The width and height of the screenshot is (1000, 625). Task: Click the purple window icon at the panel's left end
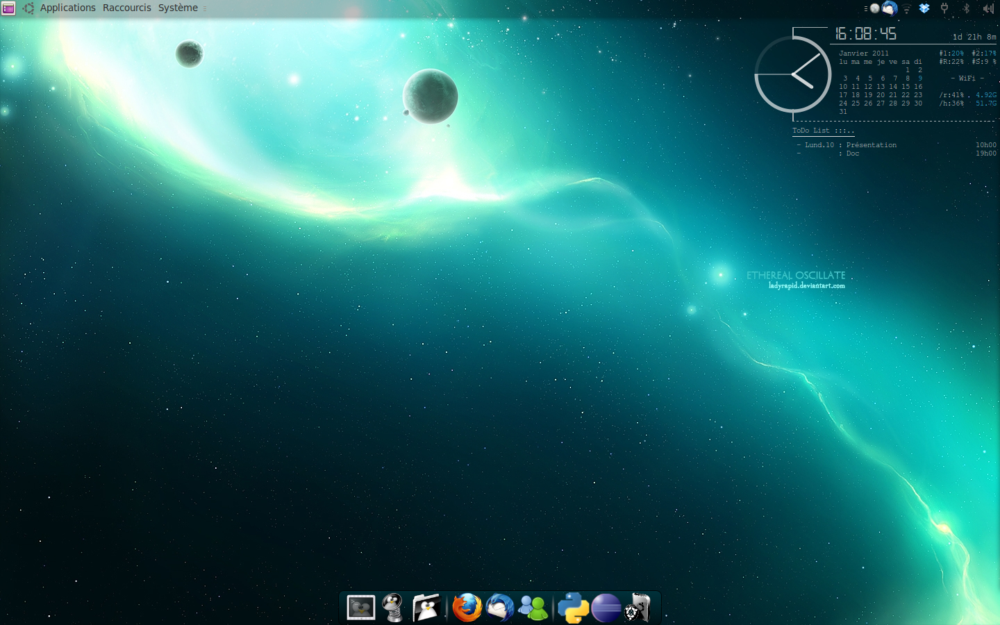[8, 8]
